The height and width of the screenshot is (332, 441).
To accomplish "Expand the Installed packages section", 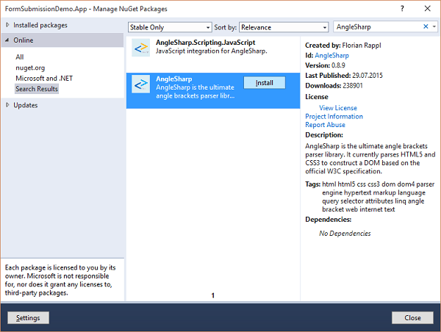I will (7, 25).
